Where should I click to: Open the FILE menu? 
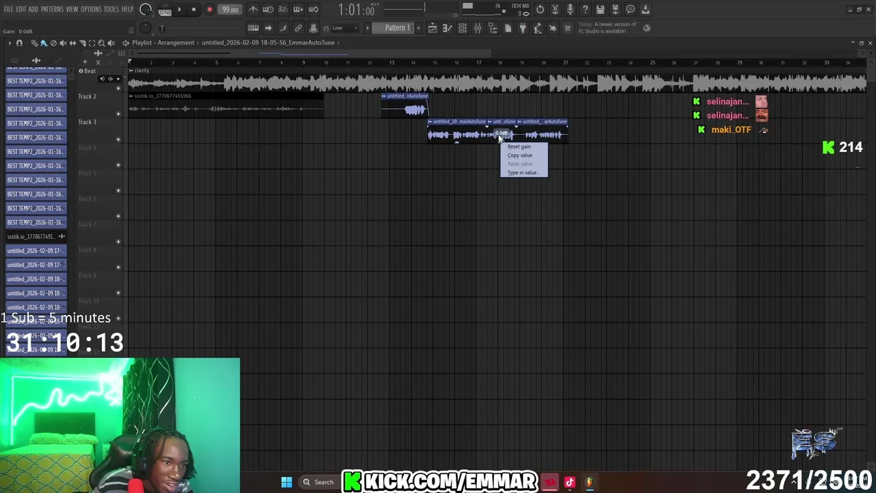[8, 10]
